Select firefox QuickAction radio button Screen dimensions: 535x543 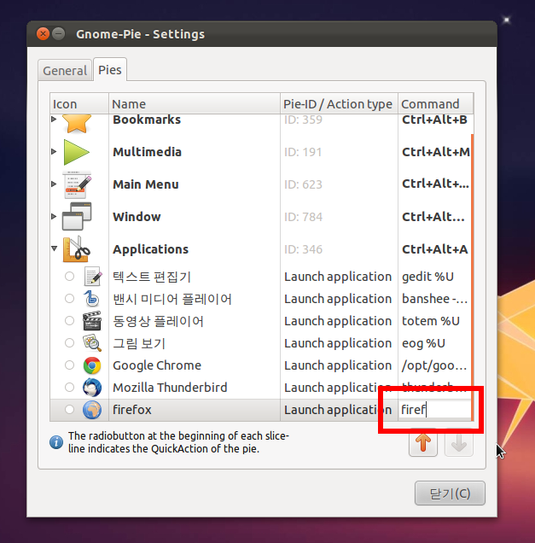pos(70,409)
